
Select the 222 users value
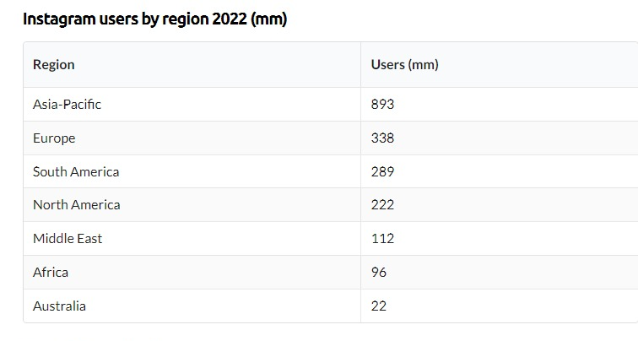(x=382, y=204)
